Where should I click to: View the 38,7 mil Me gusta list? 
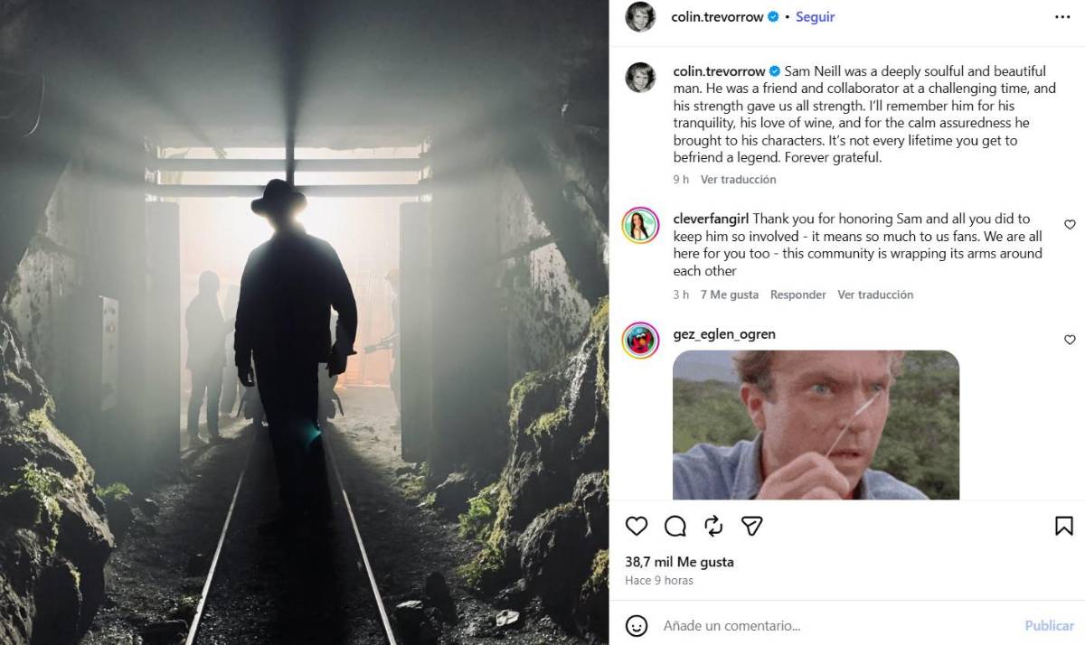[x=680, y=562]
